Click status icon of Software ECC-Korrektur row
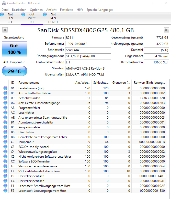Viewport: 171px width, 201px height. coord(5,161)
